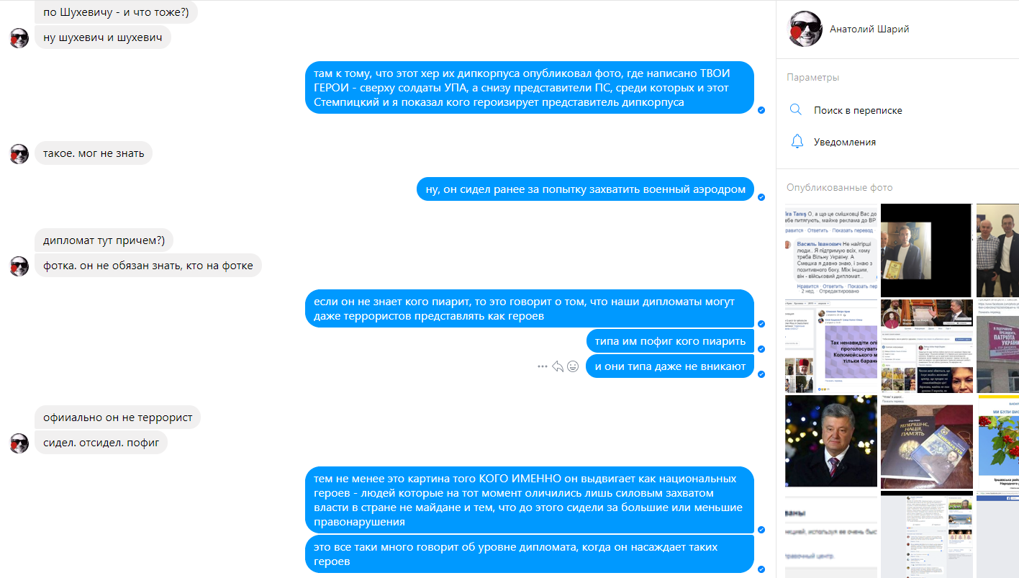Open the red berries shared photo
This screenshot has height=578, width=1019.
pyautogui.click(x=997, y=441)
